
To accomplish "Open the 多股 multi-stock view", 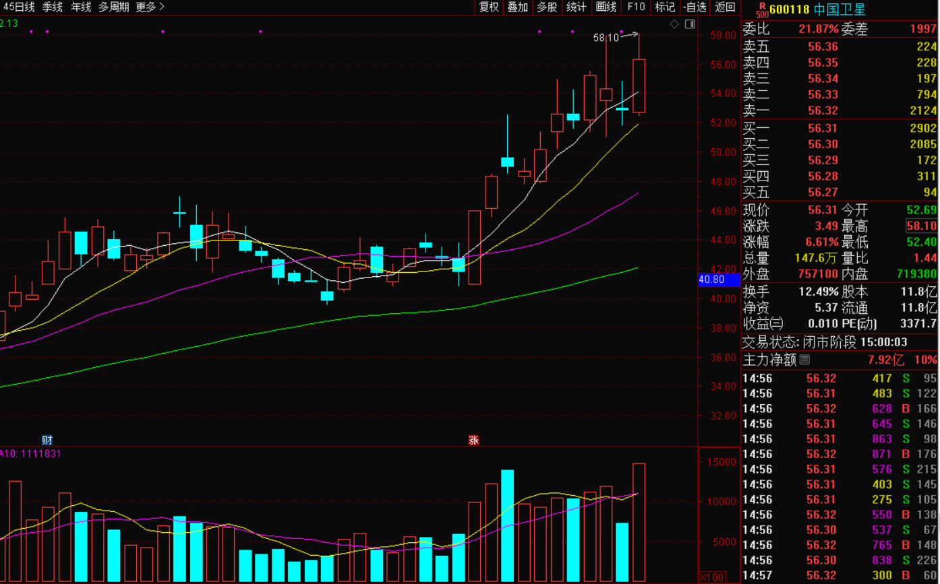I will 547,7.
